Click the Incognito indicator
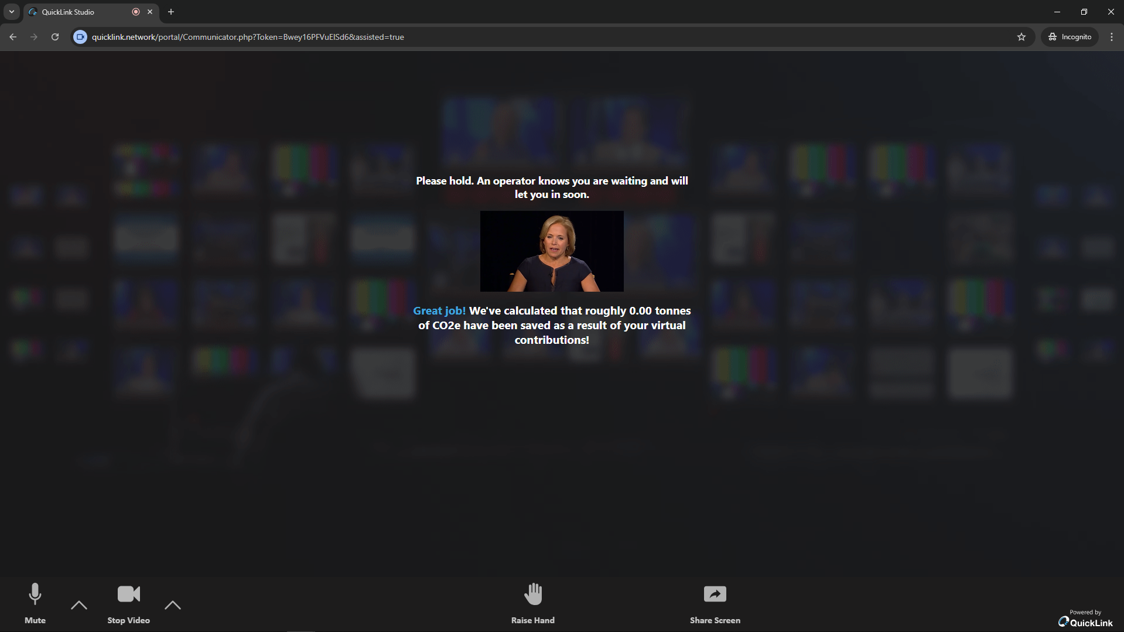The image size is (1124, 632). (1070, 37)
